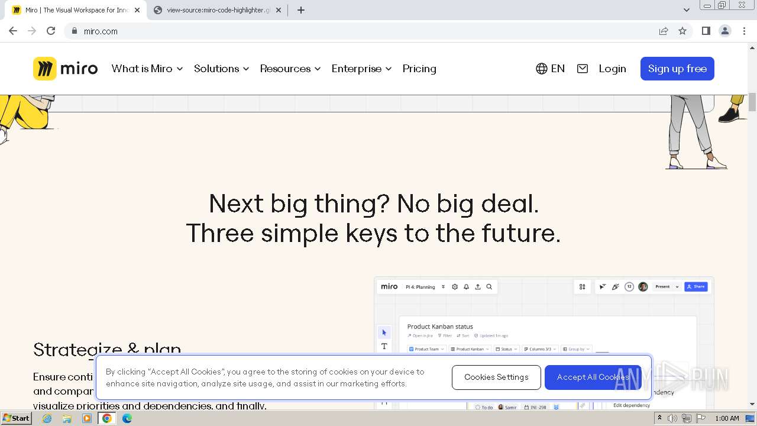Click the Miro logo in the site header
This screenshot has height=426, width=757.
[x=65, y=69]
